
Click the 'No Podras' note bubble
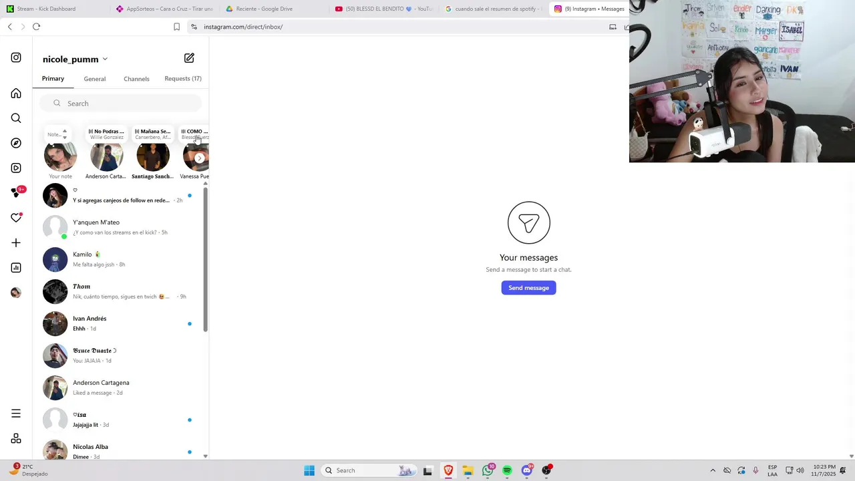tap(107, 134)
